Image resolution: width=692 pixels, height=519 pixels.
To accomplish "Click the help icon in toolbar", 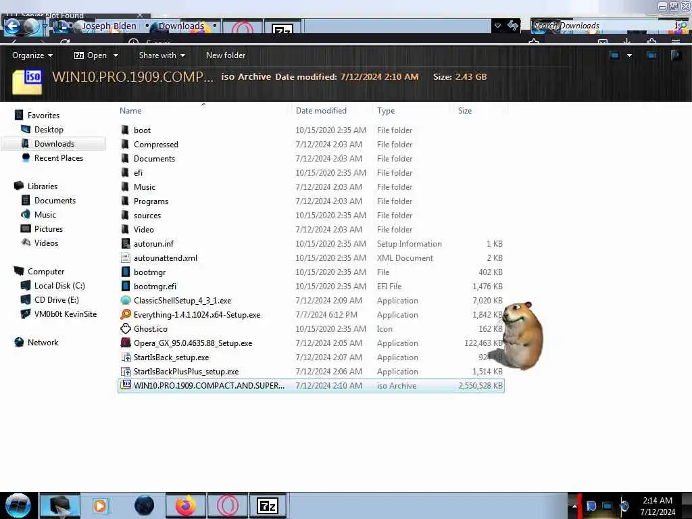I will 676,55.
